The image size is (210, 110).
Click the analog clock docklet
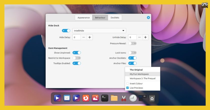[133, 98]
